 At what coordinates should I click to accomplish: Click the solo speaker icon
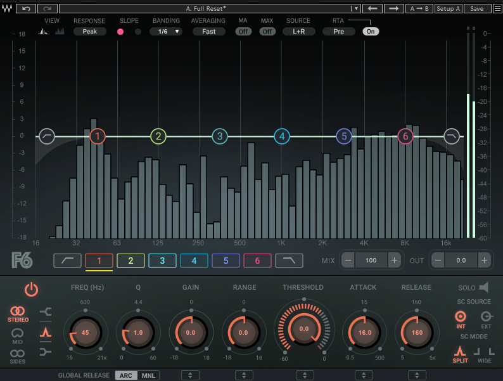click(x=483, y=287)
